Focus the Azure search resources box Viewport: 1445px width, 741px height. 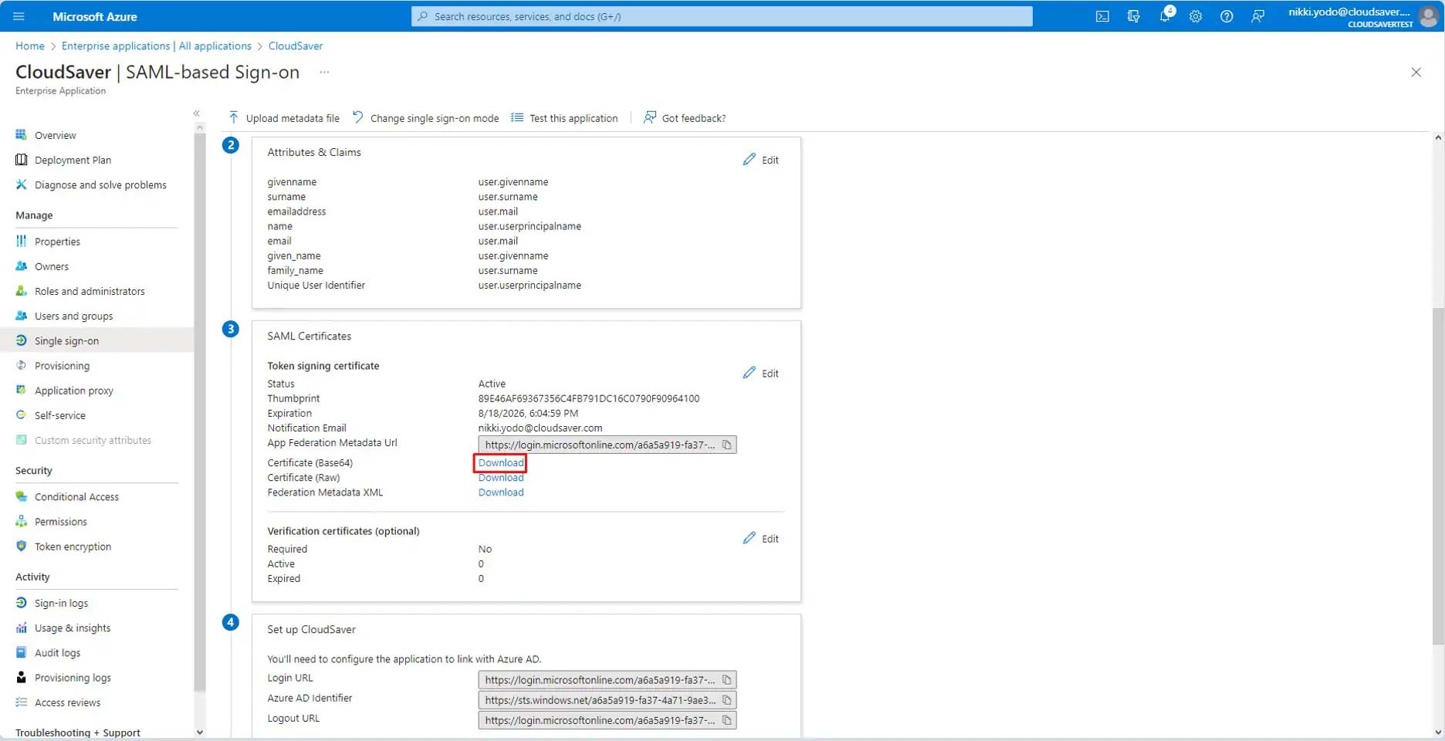[722, 16]
